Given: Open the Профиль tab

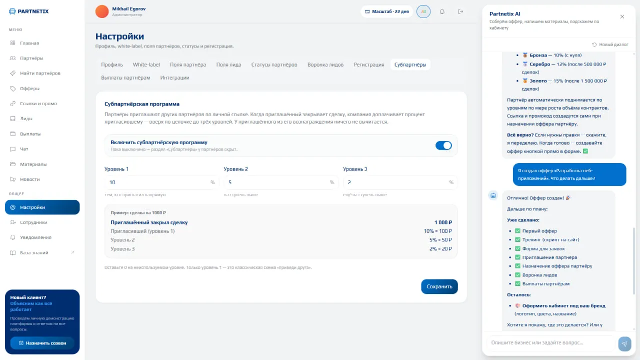Looking at the screenshot, I should point(112,65).
